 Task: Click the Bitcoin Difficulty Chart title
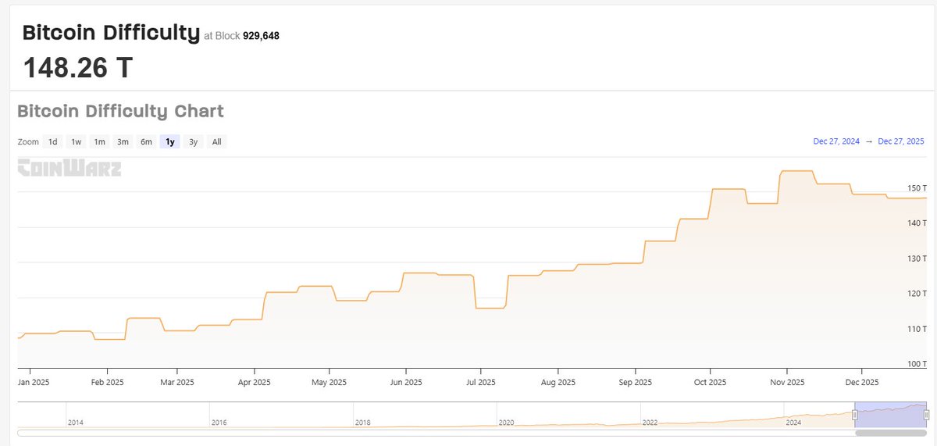click(x=120, y=111)
